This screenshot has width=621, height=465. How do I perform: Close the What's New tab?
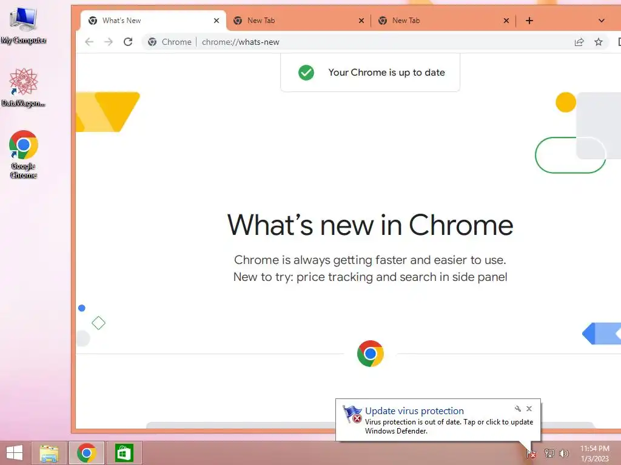point(217,21)
